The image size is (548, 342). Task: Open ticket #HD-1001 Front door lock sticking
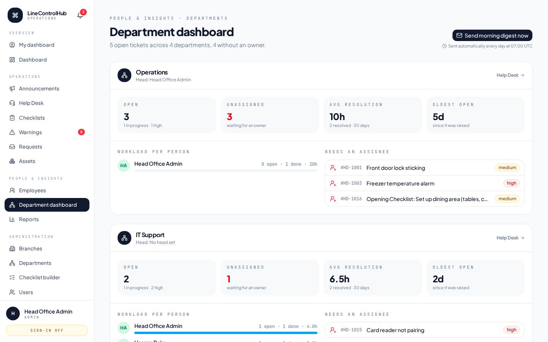[425, 168]
